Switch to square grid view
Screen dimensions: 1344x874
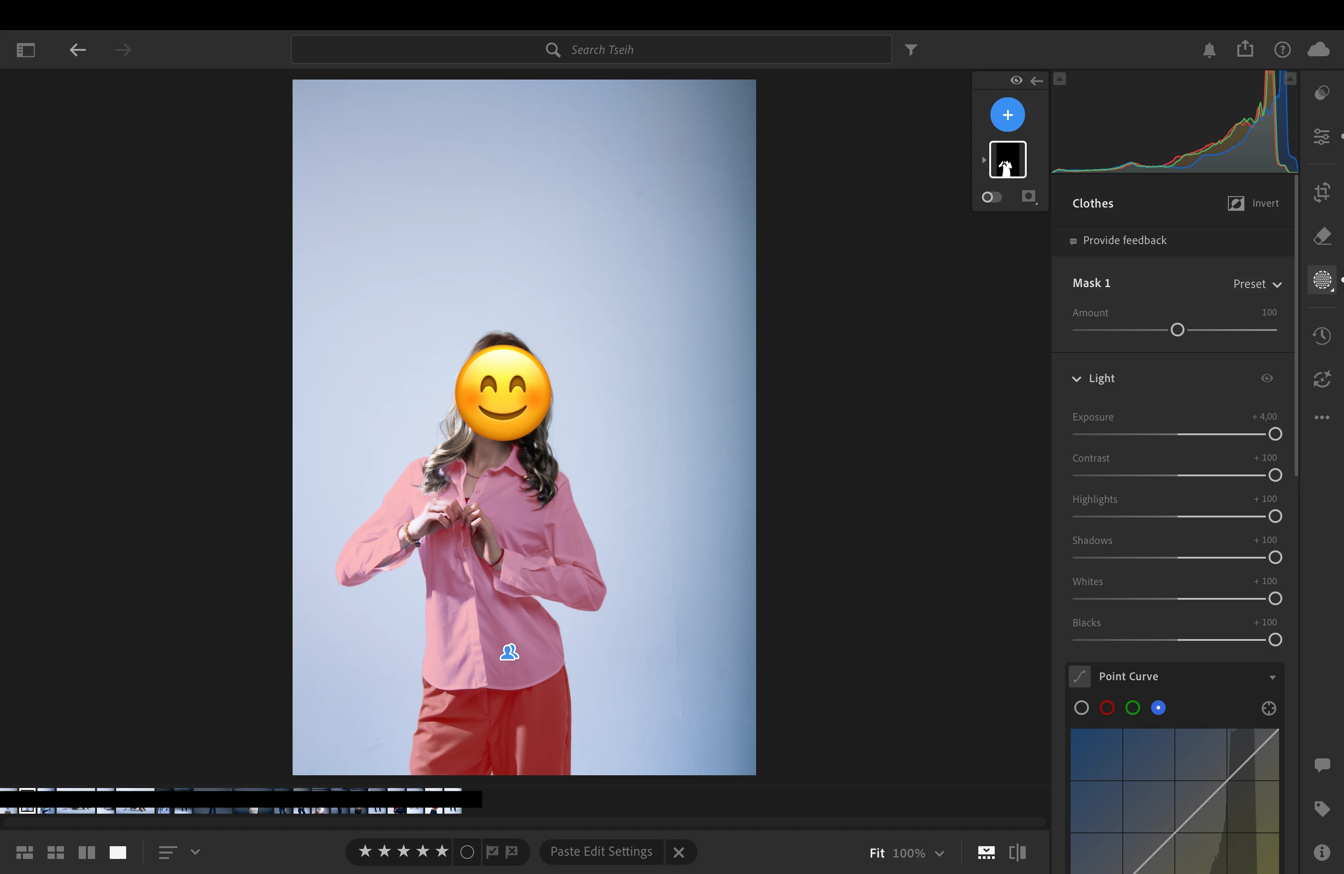[x=55, y=853]
